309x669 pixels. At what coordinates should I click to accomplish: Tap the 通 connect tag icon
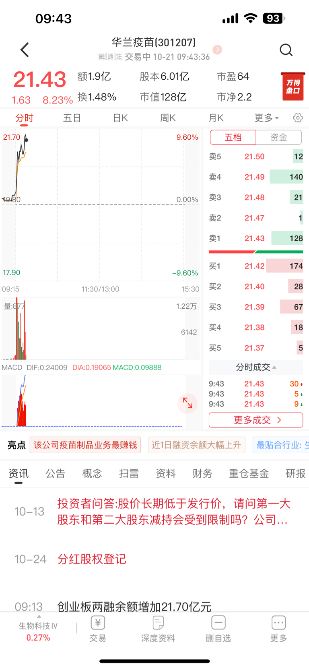(110, 57)
